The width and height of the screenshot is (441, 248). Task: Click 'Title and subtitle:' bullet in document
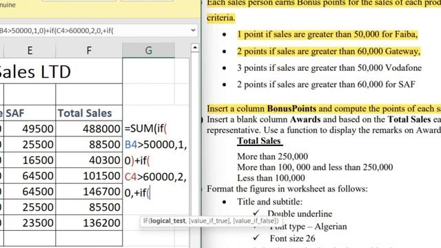[x=269, y=202]
